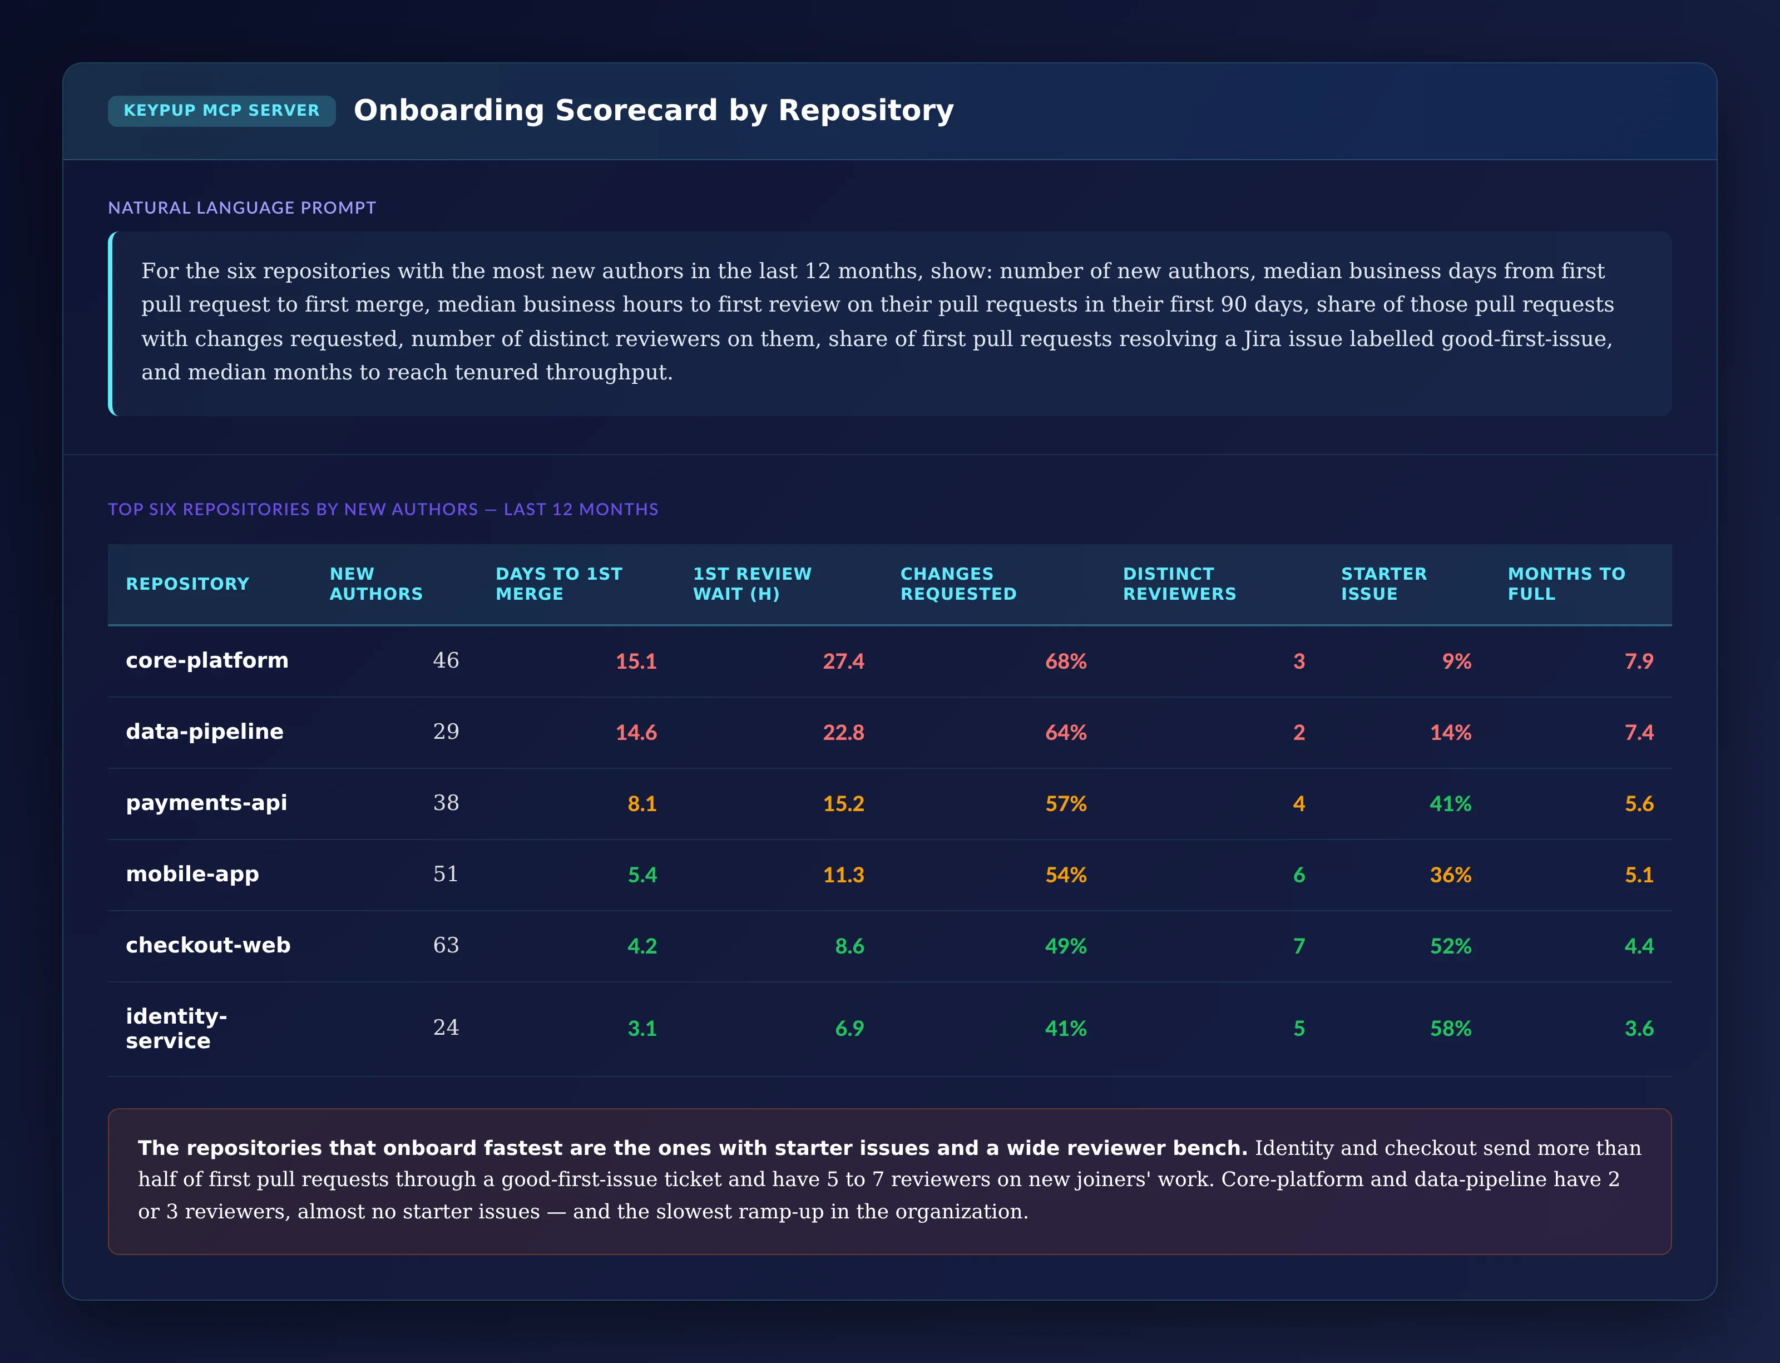The image size is (1780, 1363).
Task: Click checkout-web distinct reviewers value 7
Action: [x=1299, y=946]
